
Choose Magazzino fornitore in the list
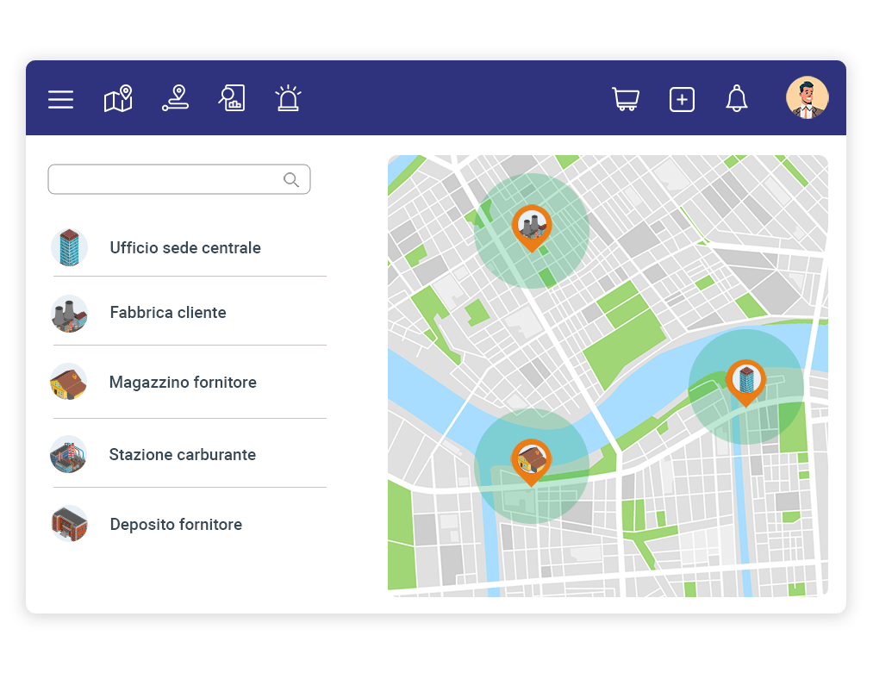[x=183, y=383]
